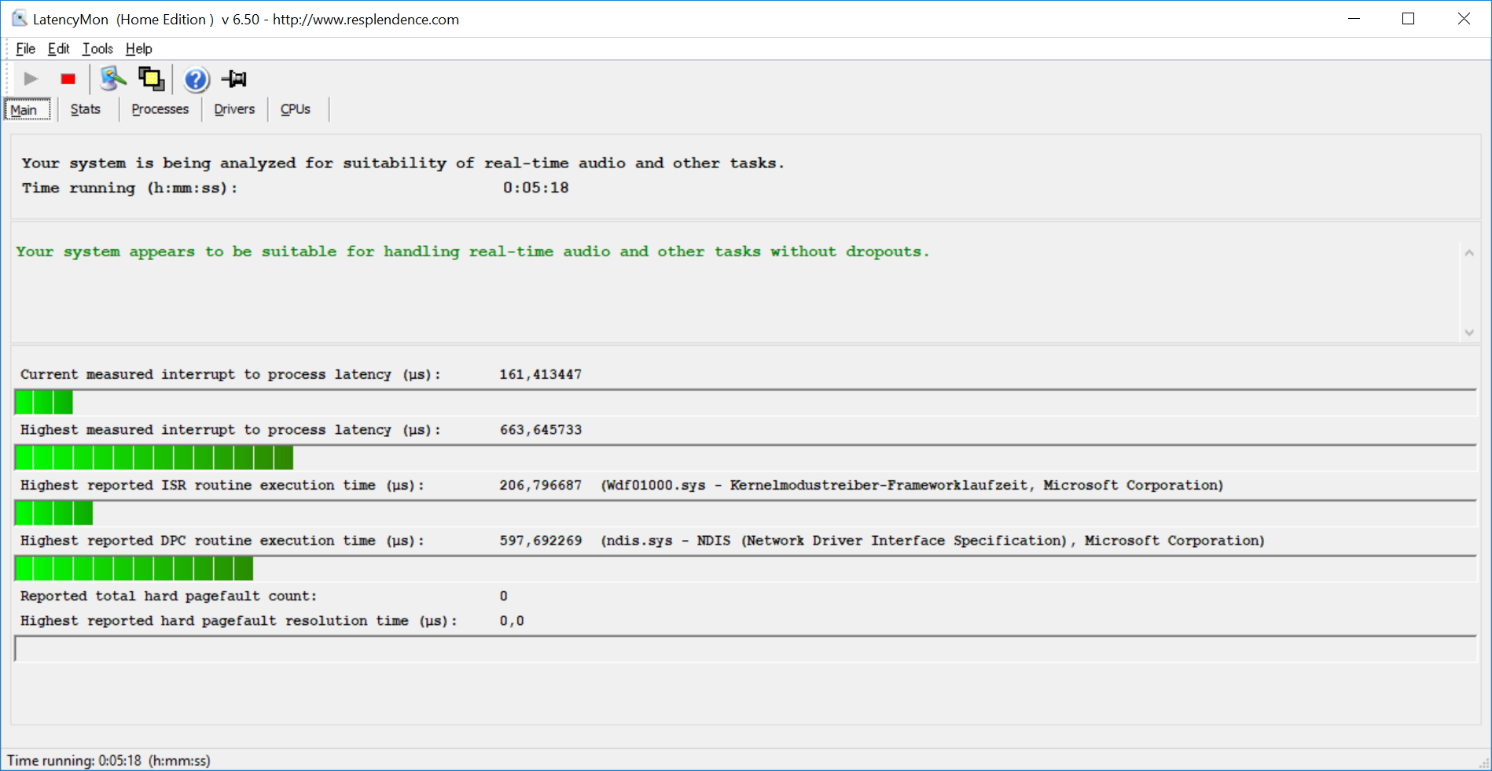Click the LatencyMon app icon in title bar
Screen dimensions: 1492x771
pyautogui.click(x=19, y=19)
